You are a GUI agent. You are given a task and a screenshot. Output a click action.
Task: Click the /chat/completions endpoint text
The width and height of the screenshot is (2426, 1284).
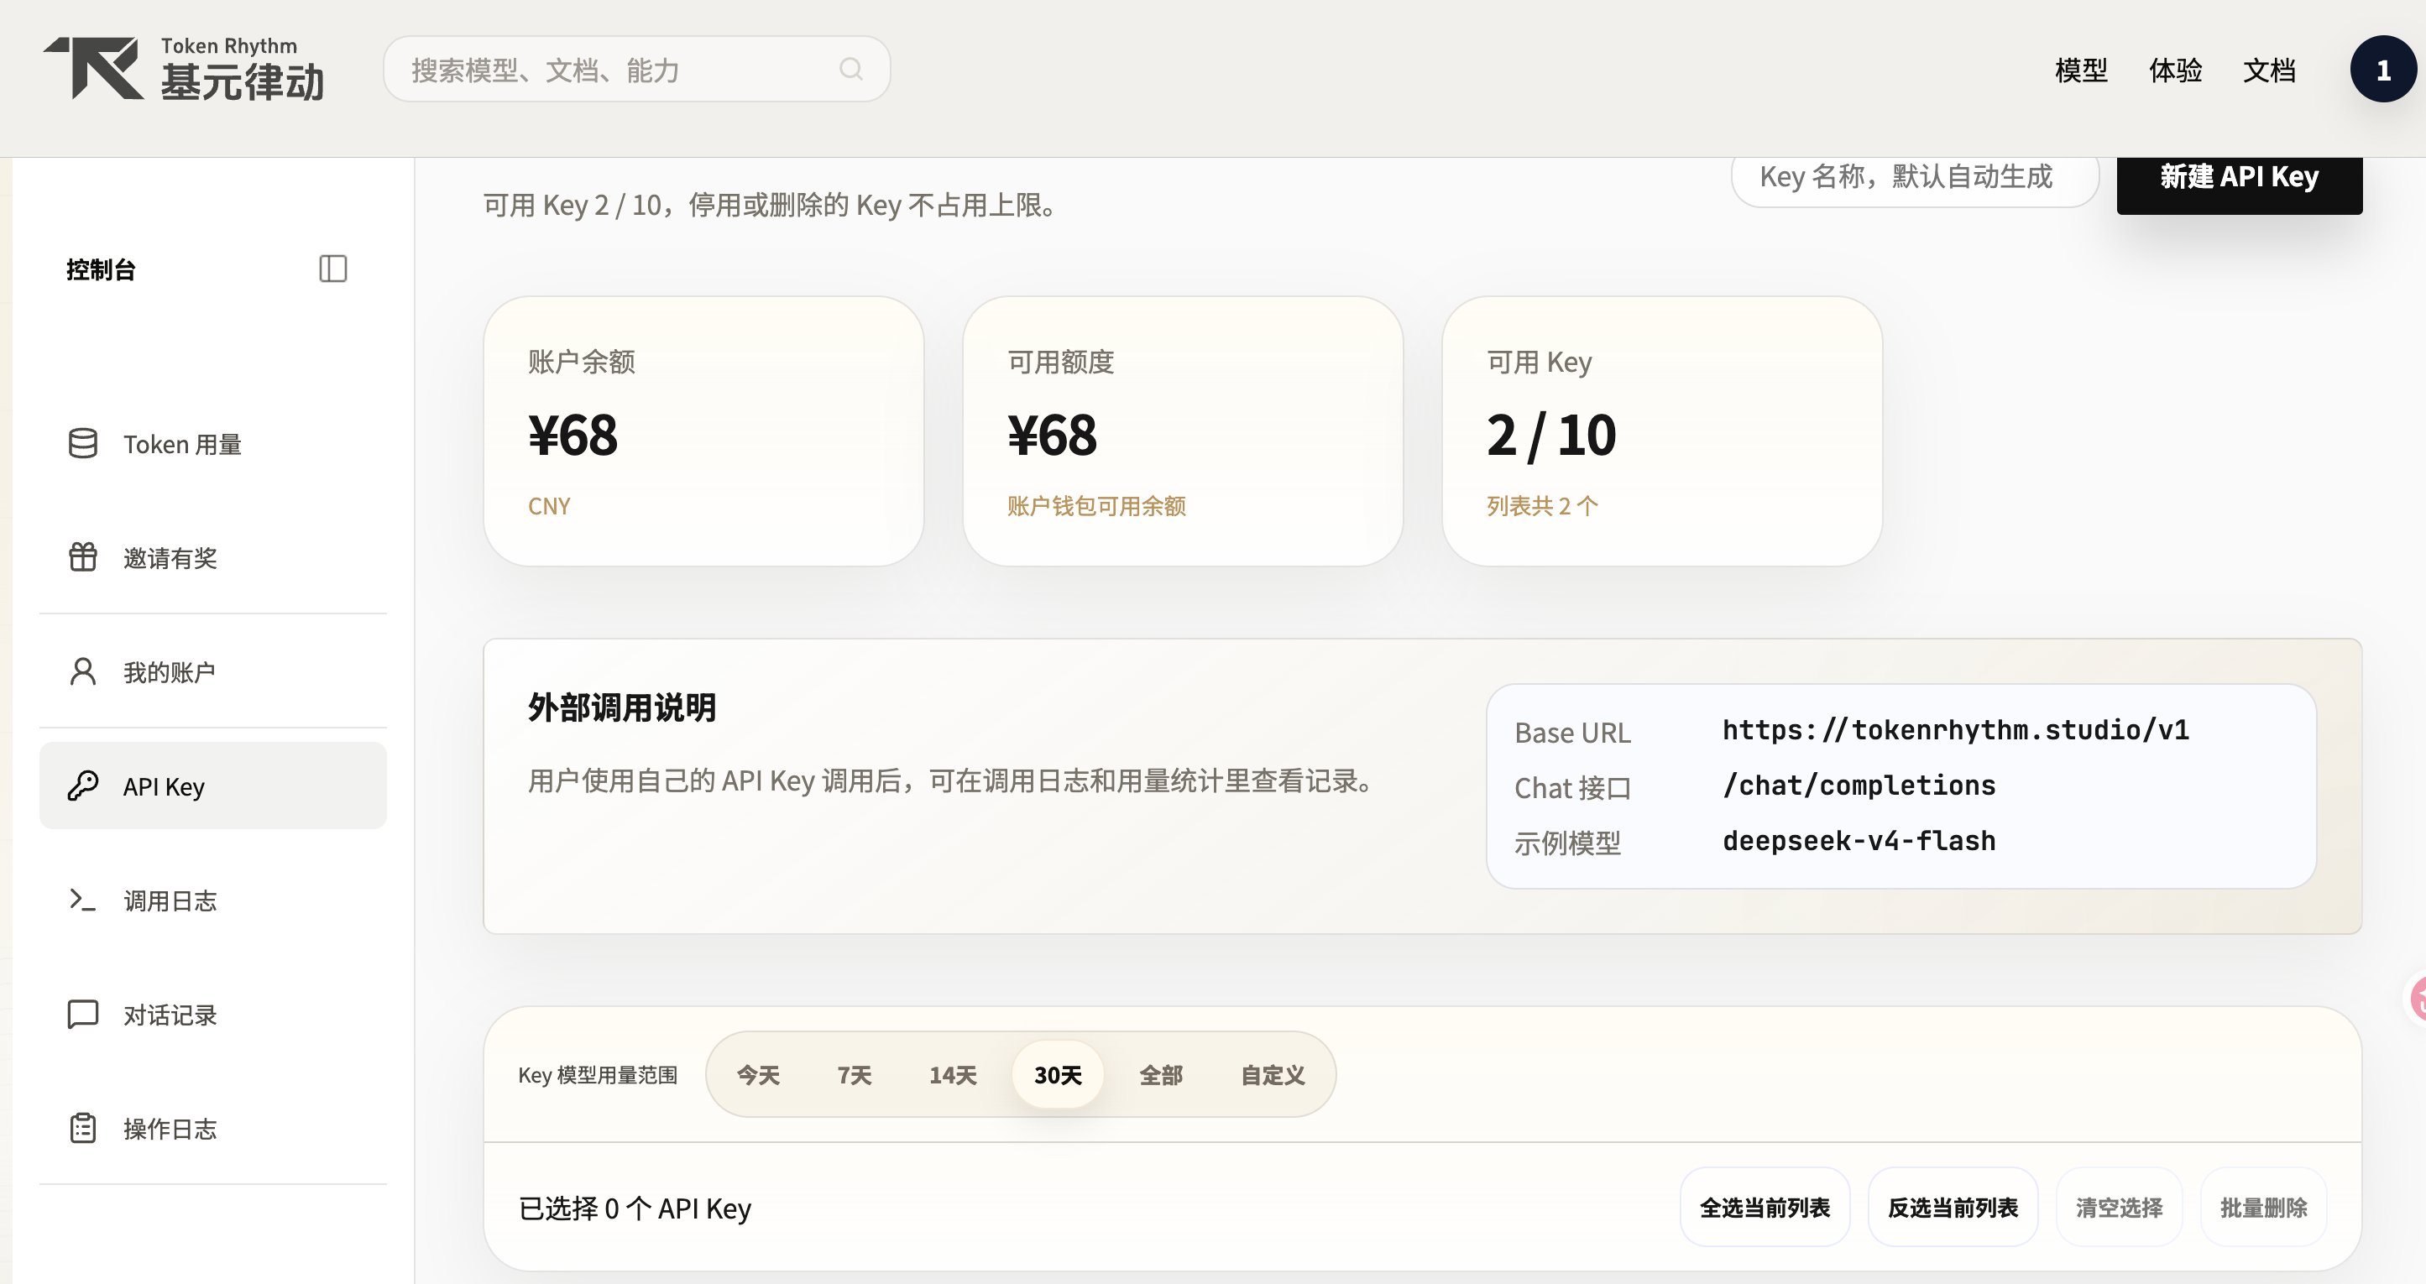tap(1859, 785)
